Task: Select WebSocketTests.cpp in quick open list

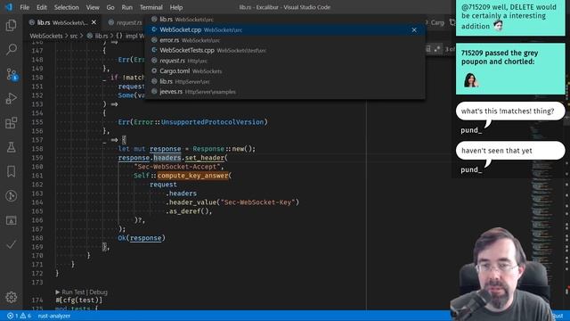Action: (x=285, y=50)
